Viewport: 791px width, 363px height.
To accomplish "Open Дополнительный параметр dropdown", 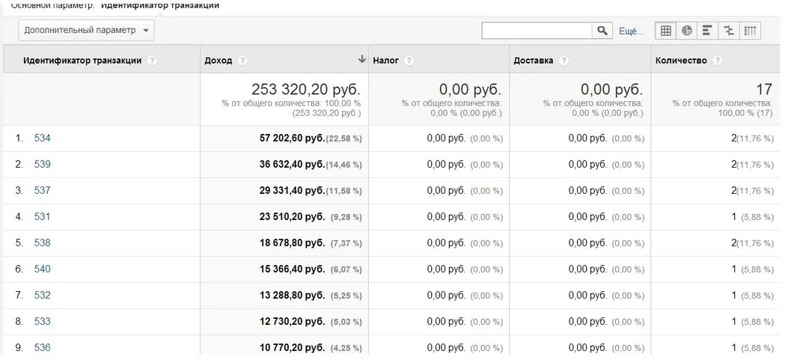I will pyautogui.click(x=86, y=30).
